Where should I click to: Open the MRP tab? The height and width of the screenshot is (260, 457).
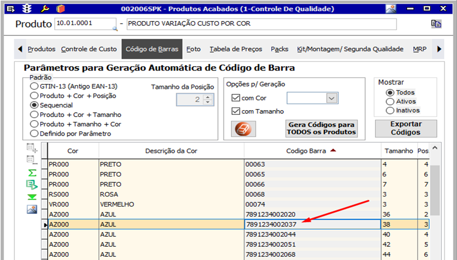click(420, 49)
